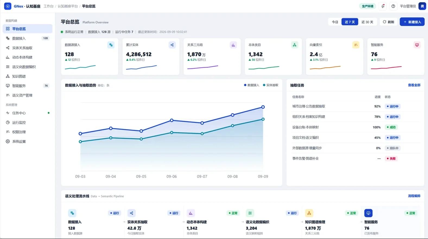Open the 查看全部 link in 抽取任务
Viewport: 428px width, 239px height.
[414, 85]
